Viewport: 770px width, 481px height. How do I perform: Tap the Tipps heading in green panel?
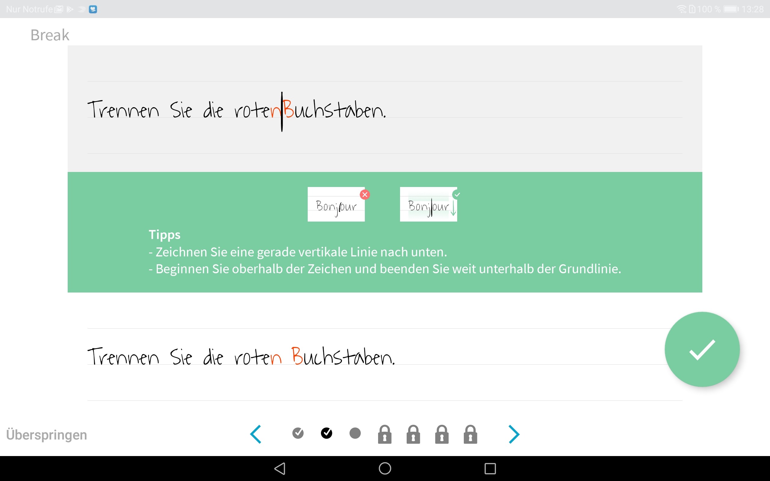click(x=165, y=234)
